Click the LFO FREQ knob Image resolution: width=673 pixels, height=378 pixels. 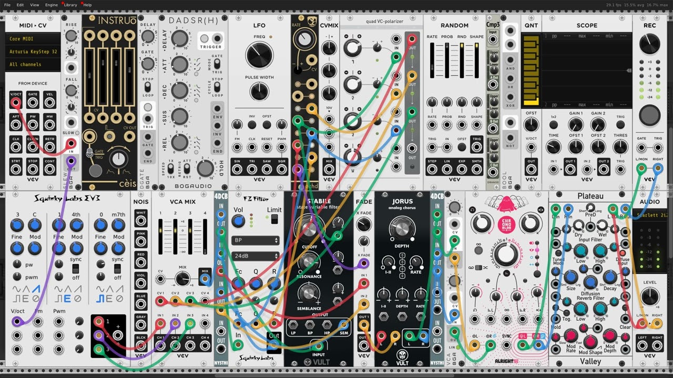(x=259, y=56)
